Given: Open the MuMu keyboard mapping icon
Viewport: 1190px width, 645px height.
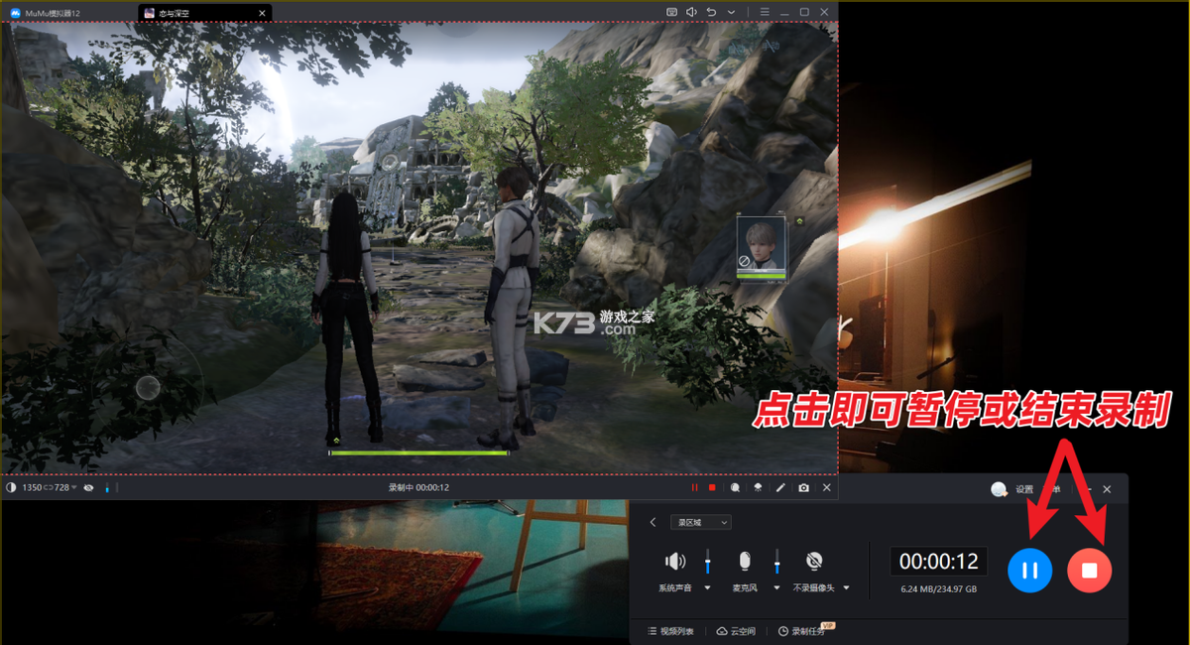Looking at the screenshot, I should [671, 12].
